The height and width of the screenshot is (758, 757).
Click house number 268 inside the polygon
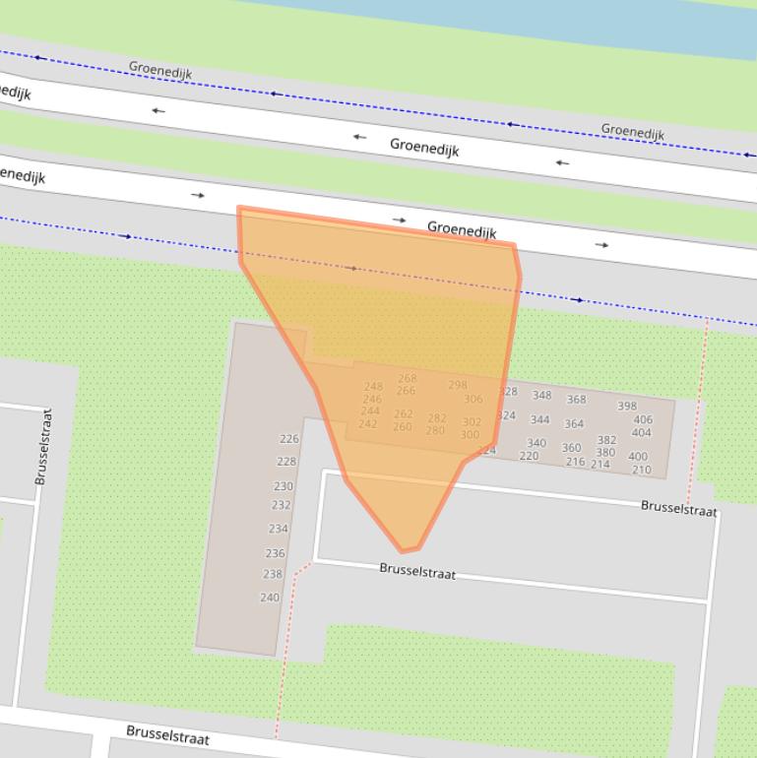pyautogui.click(x=408, y=378)
